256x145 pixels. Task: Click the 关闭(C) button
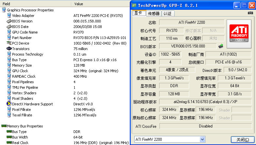(243, 139)
